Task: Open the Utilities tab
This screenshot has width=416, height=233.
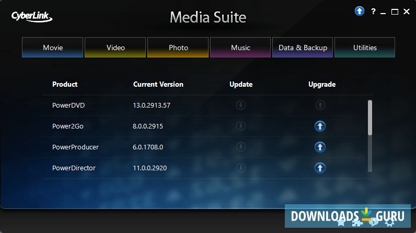Action: pyautogui.click(x=365, y=48)
